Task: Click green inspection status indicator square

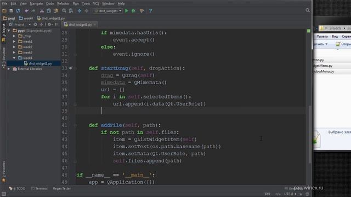Action: 309,31
